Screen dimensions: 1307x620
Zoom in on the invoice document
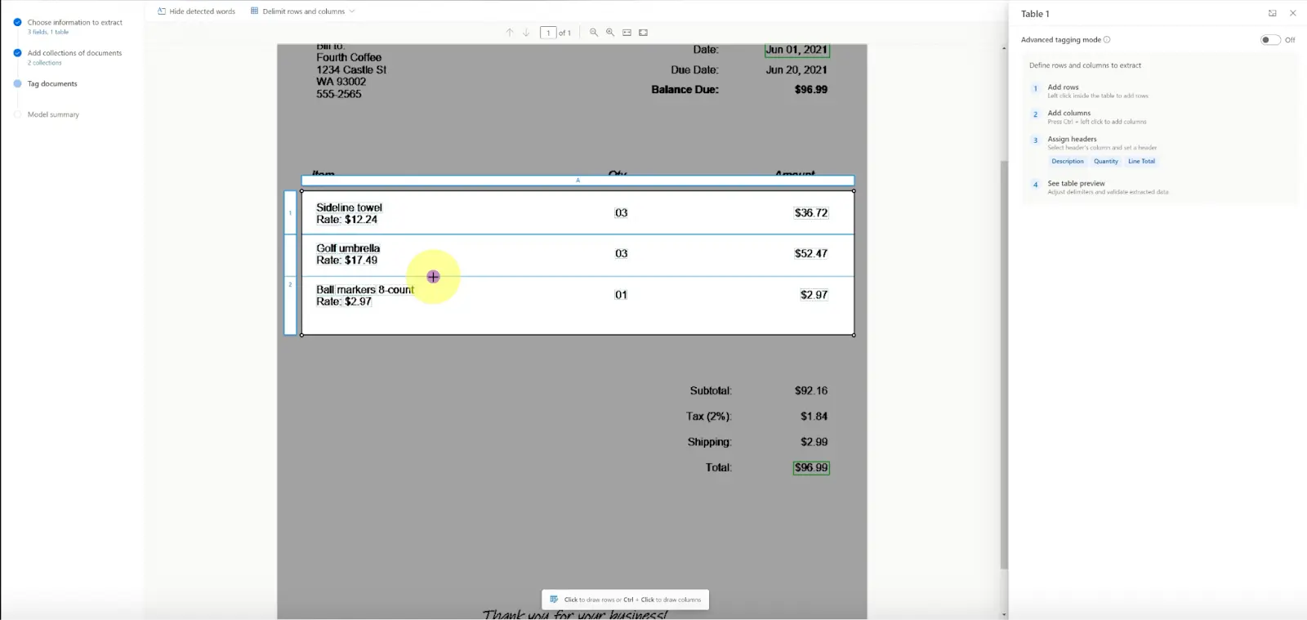point(610,33)
